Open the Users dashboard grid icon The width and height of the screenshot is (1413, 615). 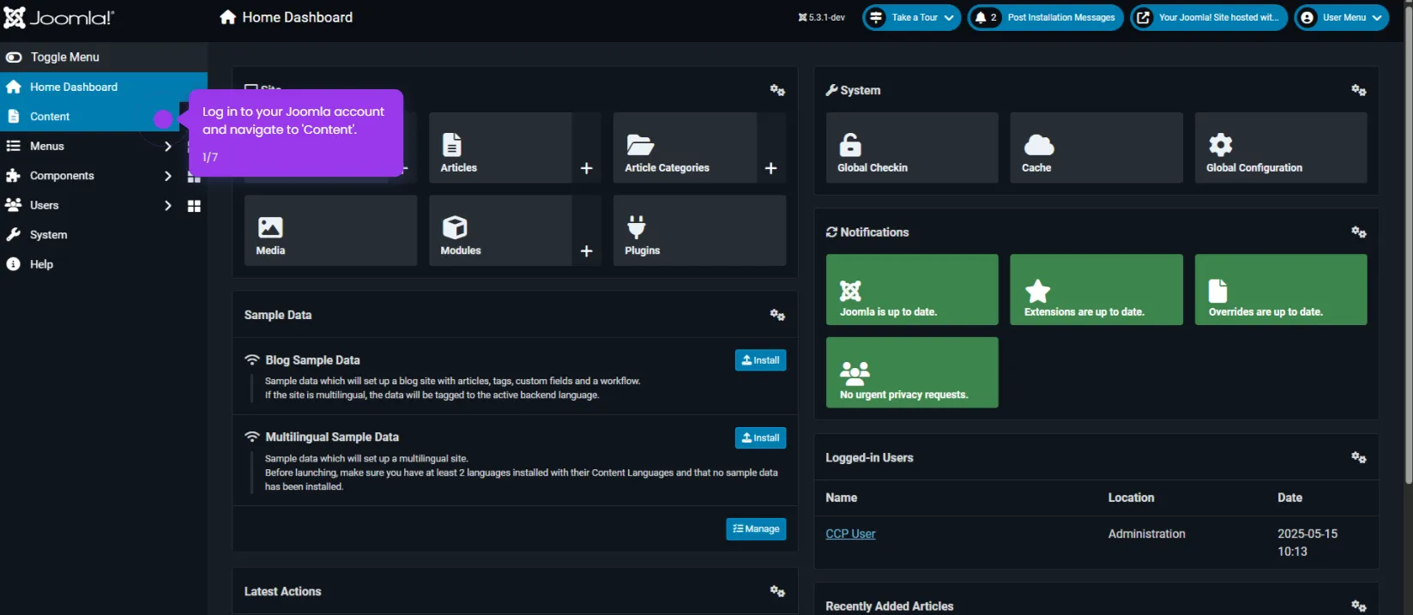pos(194,206)
